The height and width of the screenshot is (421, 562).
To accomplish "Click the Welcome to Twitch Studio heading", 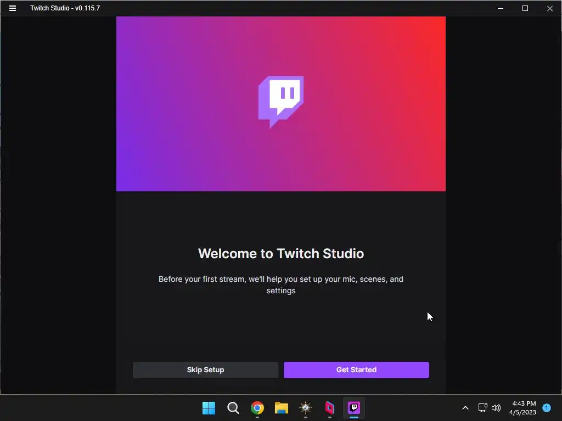I will click(281, 253).
